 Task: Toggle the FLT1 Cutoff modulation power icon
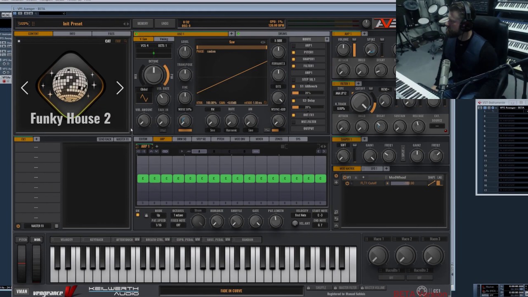[x=347, y=183]
